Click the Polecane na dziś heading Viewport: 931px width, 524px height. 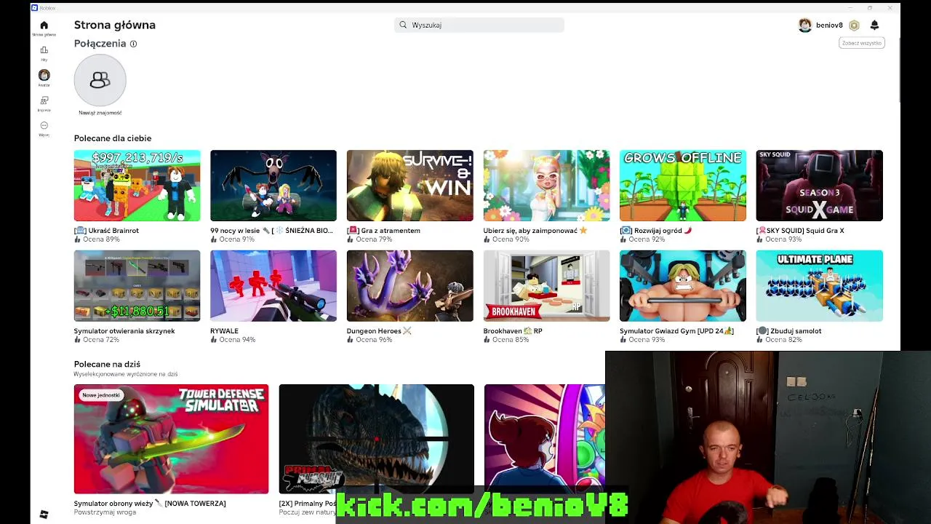point(107,364)
